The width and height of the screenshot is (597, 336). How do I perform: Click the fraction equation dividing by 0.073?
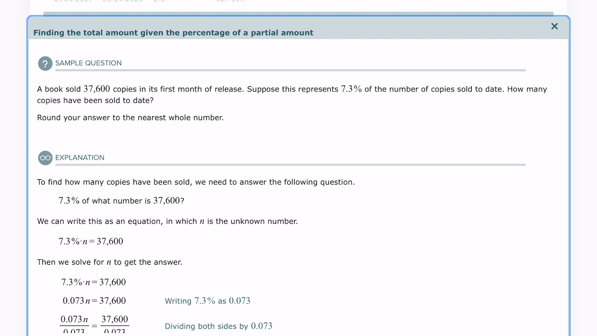click(x=94, y=325)
